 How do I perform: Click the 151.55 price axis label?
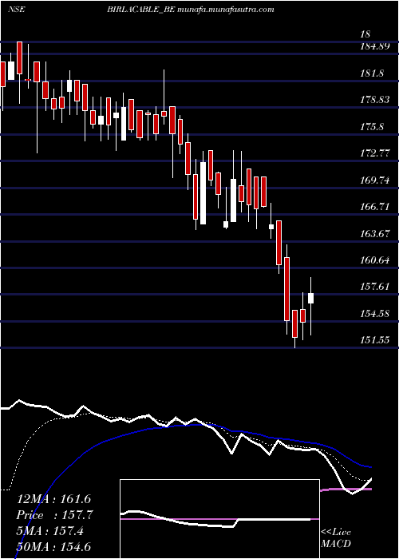point(374,340)
